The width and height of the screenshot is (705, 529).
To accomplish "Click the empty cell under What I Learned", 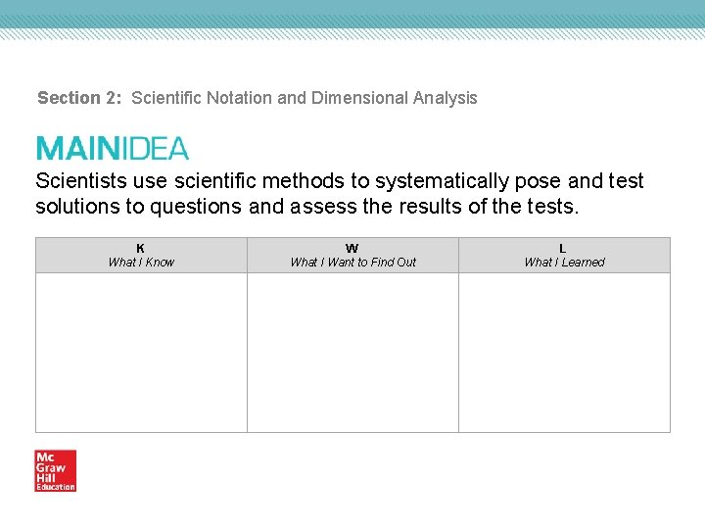I will [564, 352].
